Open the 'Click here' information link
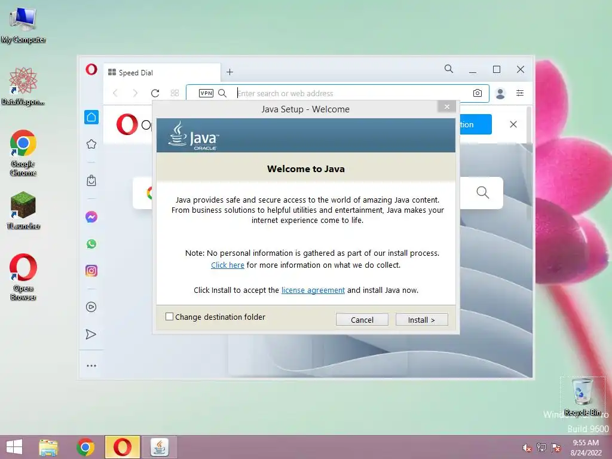The image size is (612, 459). (x=228, y=265)
